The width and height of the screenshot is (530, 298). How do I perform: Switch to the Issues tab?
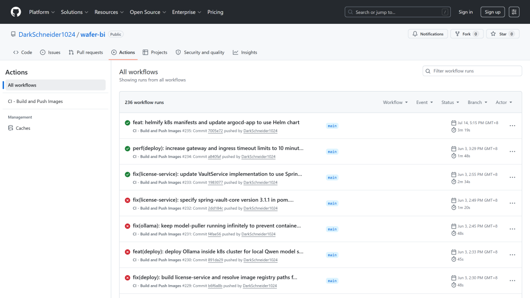(50, 52)
